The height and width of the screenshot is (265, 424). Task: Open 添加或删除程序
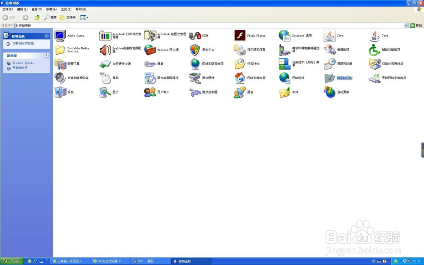click(x=162, y=78)
